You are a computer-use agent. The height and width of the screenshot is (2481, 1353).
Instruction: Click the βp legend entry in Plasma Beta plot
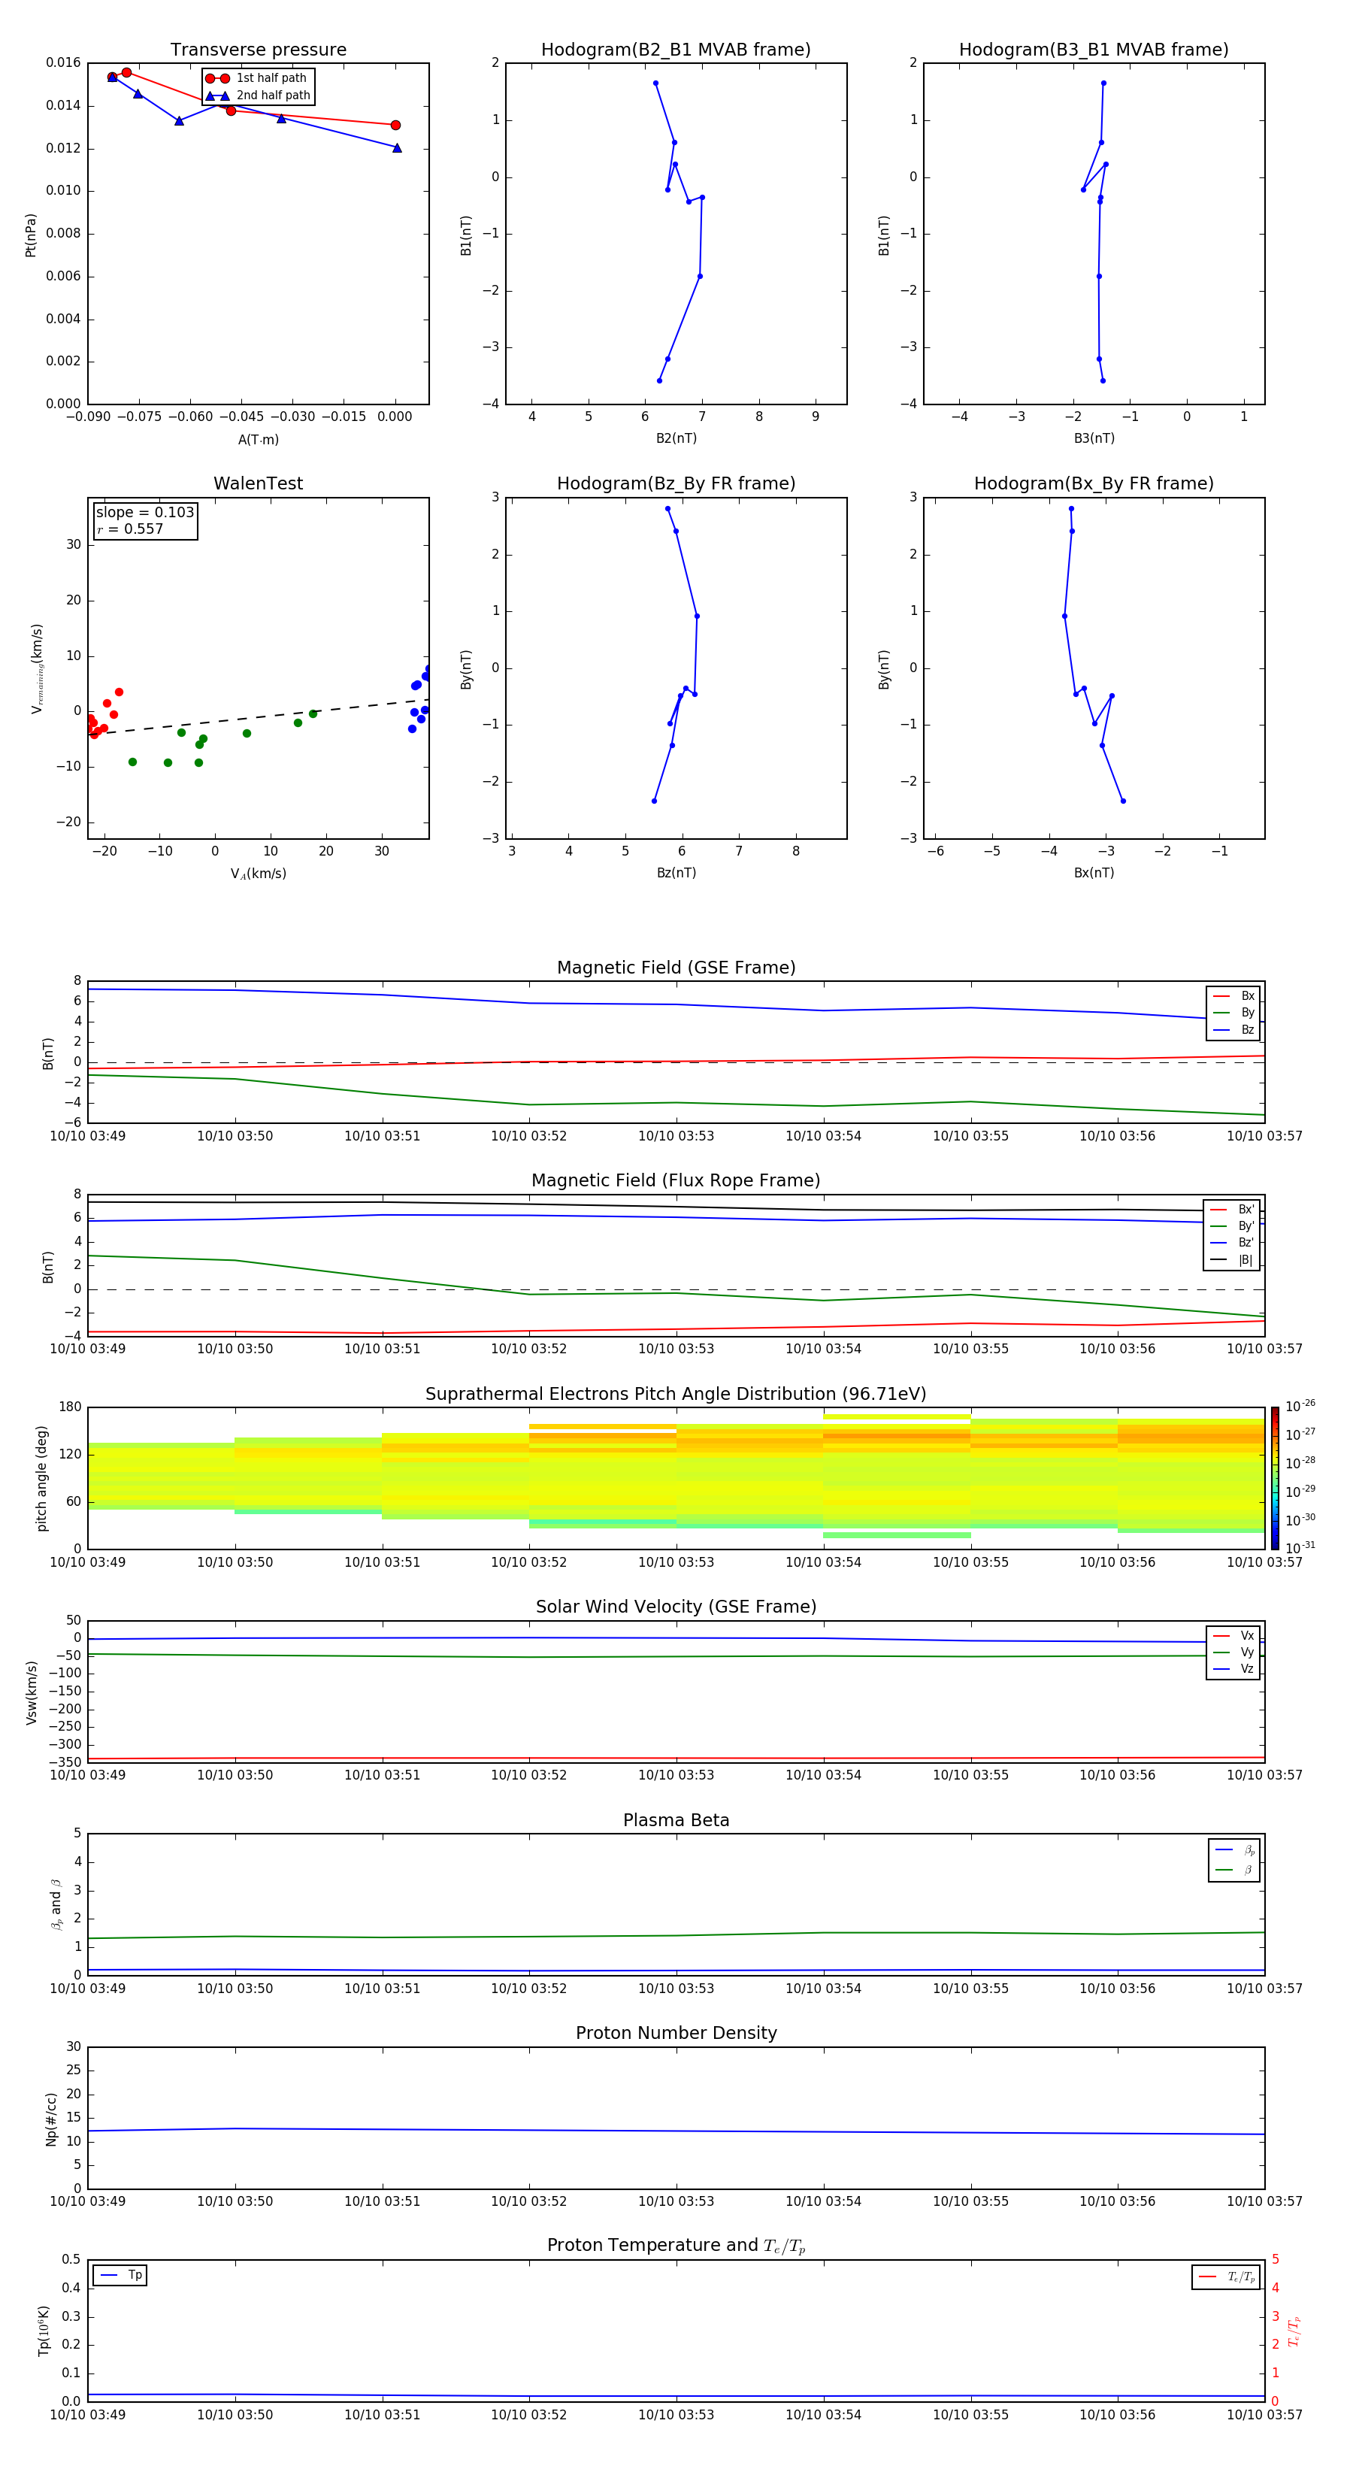1234,1850
